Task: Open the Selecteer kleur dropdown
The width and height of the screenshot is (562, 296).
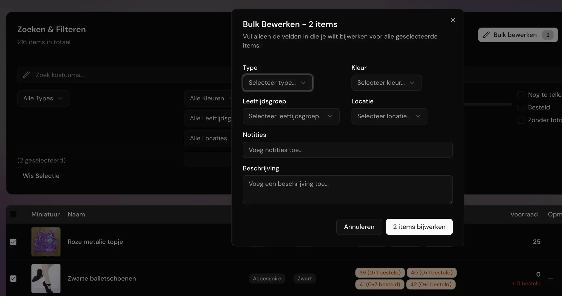Action: (386, 83)
